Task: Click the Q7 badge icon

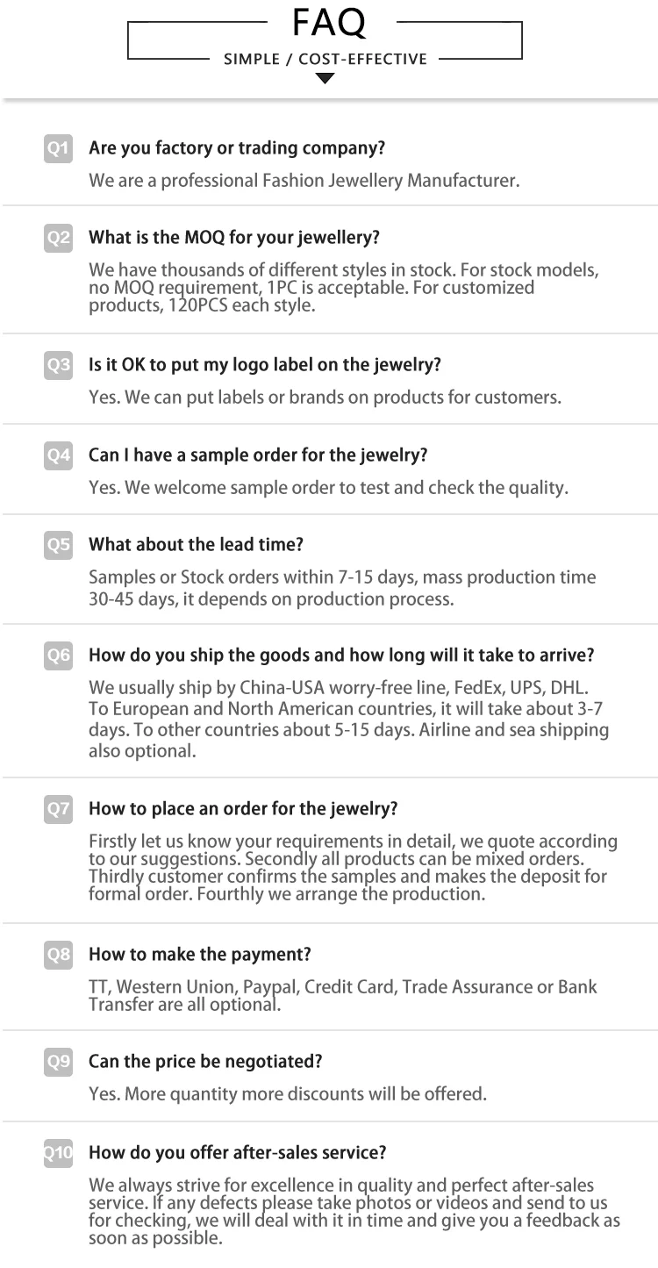Action: (58, 809)
